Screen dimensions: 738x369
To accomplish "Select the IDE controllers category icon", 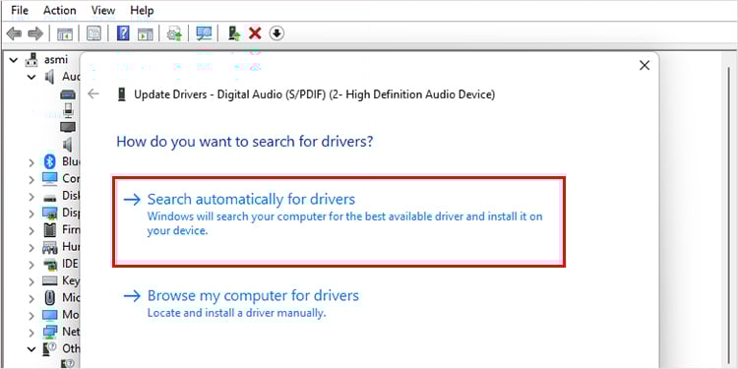I will pyautogui.click(x=50, y=265).
